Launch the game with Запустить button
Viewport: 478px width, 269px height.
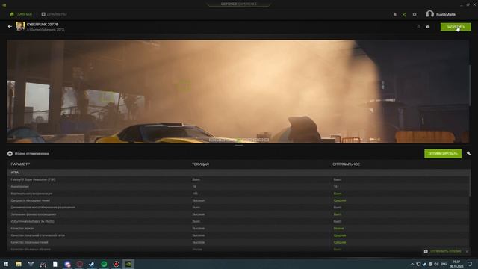point(456,27)
